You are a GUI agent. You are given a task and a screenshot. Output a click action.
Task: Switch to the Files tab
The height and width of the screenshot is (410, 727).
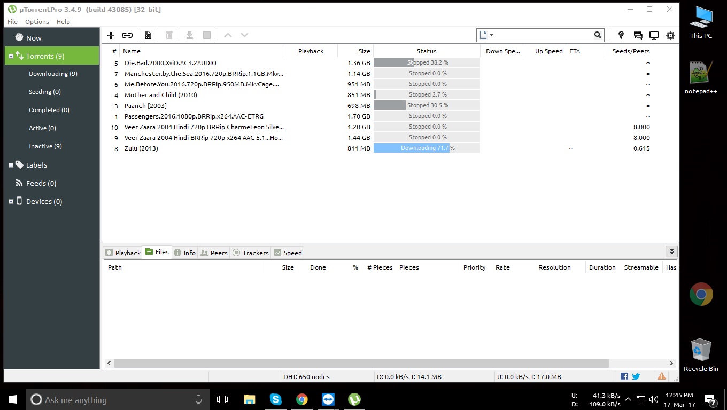(157, 252)
